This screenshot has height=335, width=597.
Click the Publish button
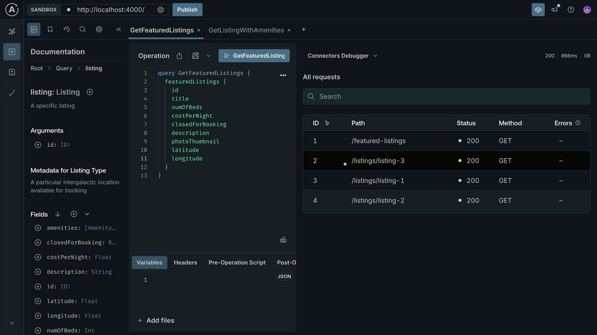tap(187, 9)
